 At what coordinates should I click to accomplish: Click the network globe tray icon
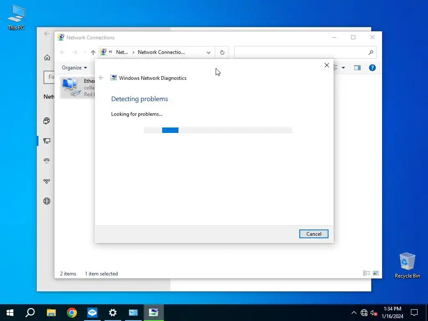point(364,313)
